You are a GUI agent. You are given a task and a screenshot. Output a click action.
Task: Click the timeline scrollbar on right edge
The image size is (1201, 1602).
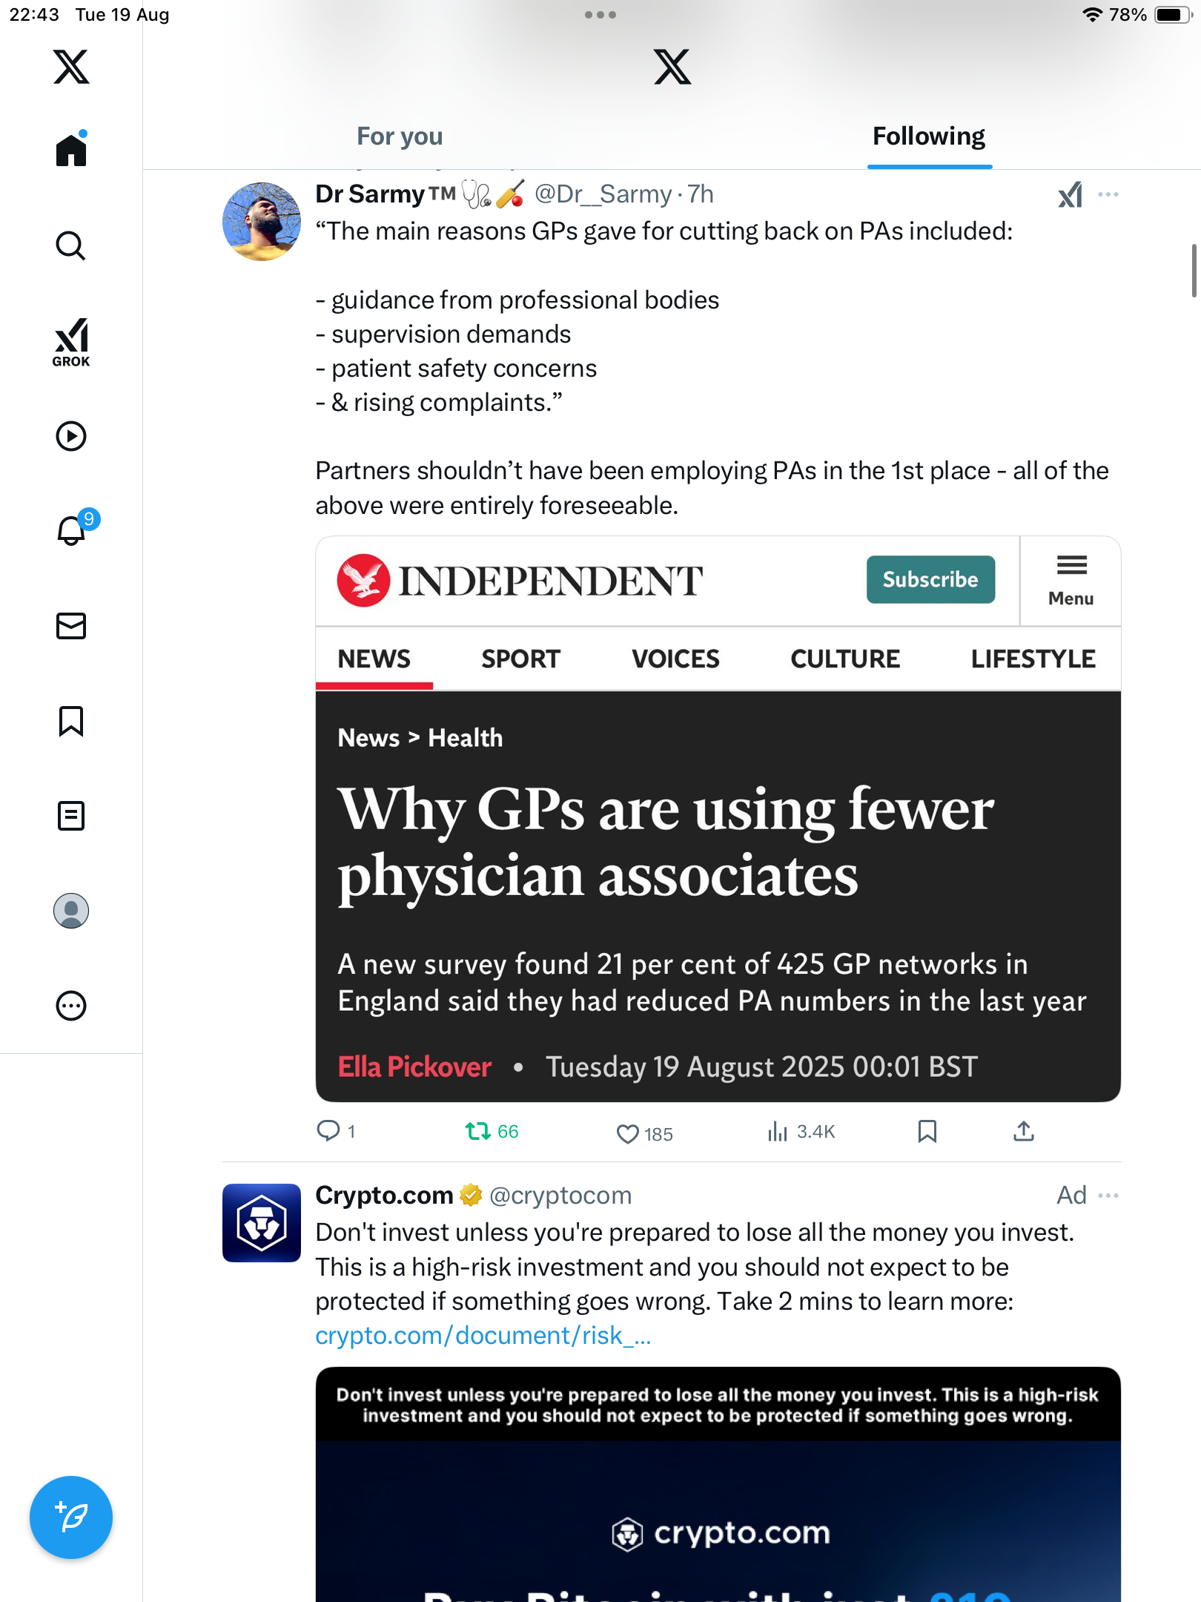pos(1194,270)
